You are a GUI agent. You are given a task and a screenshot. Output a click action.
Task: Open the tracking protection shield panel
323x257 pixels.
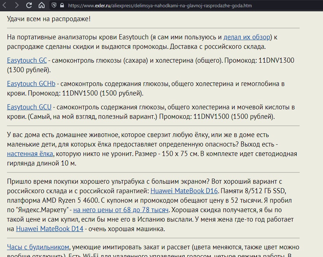(54, 5)
